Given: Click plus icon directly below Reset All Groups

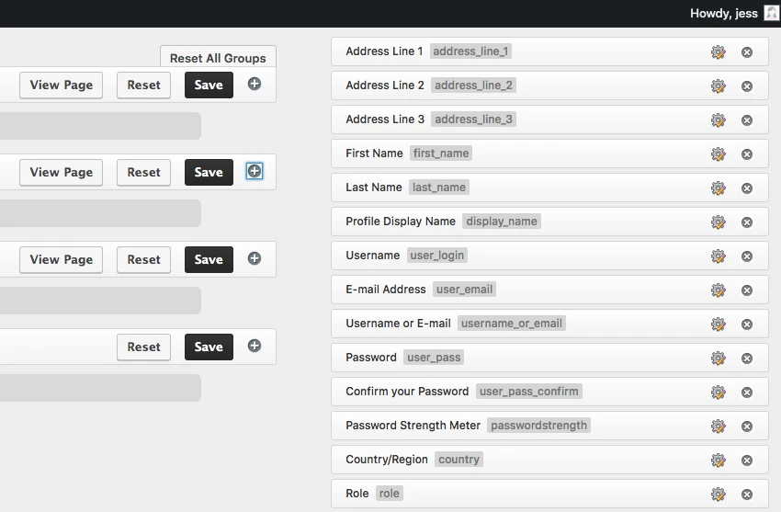Looking at the screenshot, I should (254, 84).
